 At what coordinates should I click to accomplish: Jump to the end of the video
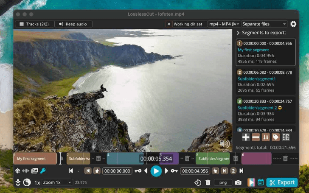click(x=242, y=171)
